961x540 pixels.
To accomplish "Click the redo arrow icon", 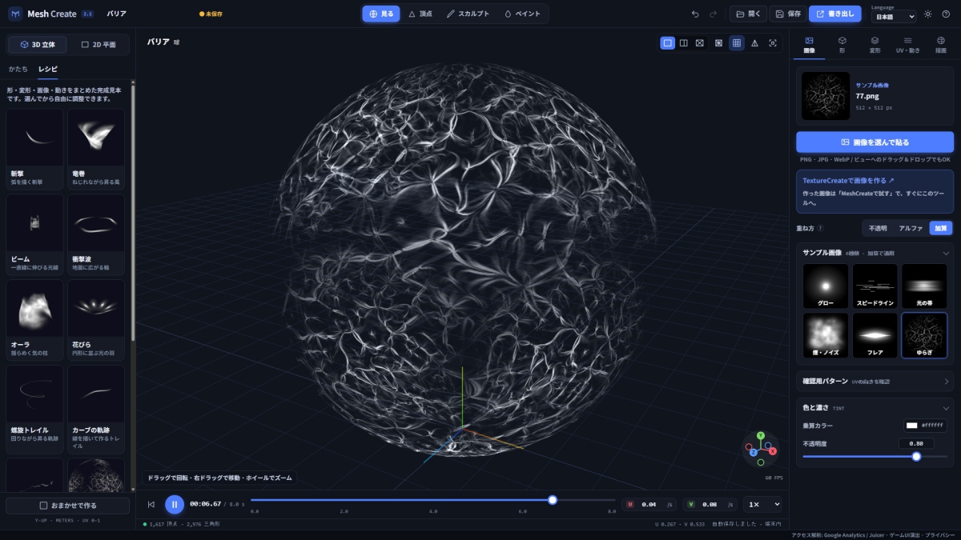I will click(714, 14).
